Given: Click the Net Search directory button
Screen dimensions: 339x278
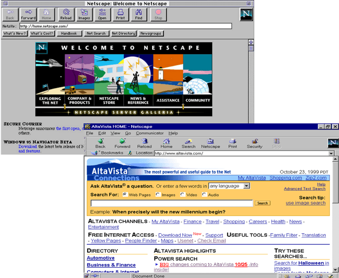Looking at the screenshot, I should point(96,33).
